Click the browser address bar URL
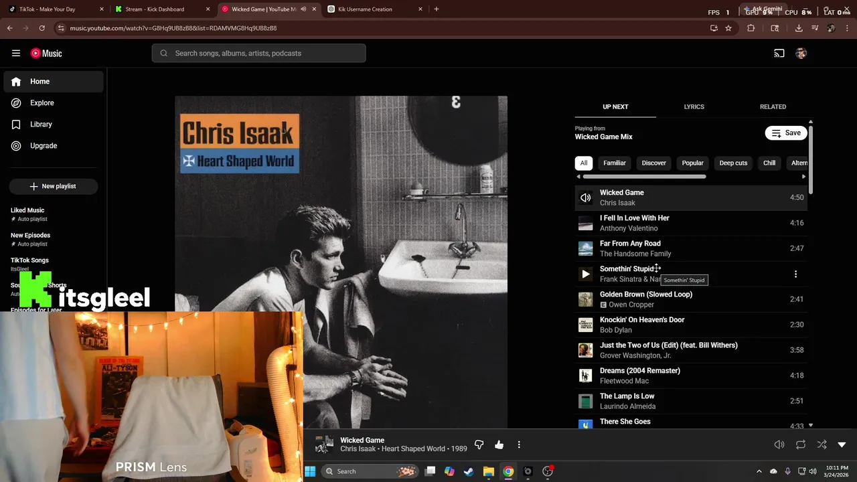Screen dimensions: 857x482 click(x=173, y=28)
